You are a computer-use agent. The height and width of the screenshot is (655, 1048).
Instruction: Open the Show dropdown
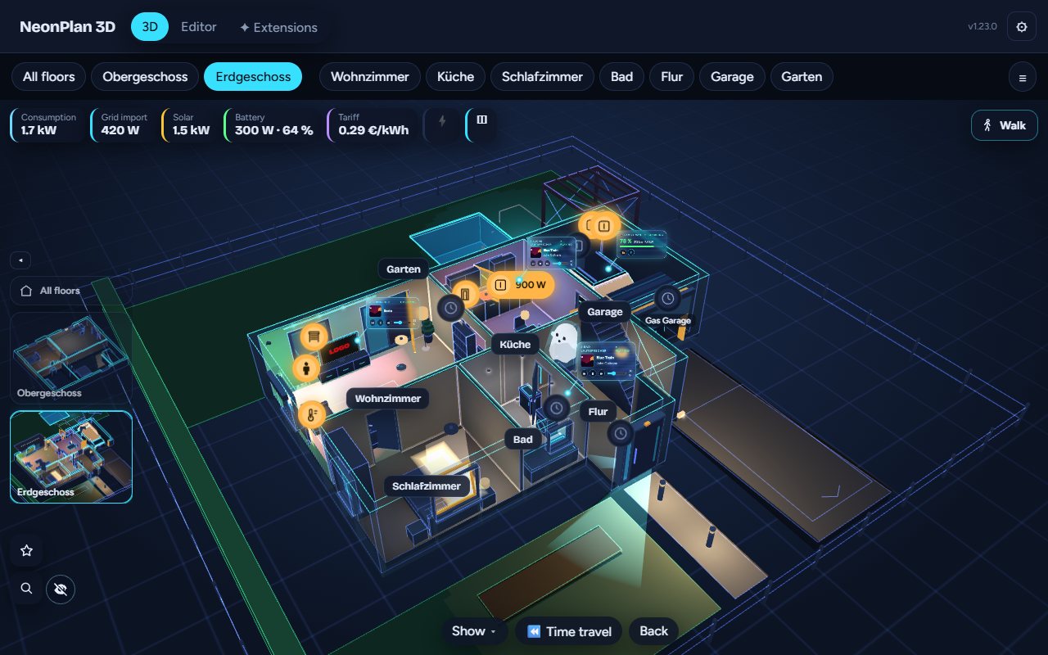pos(474,631)
